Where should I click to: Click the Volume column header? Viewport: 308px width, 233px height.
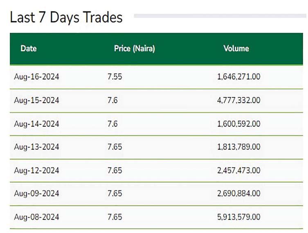coord(236,49)
